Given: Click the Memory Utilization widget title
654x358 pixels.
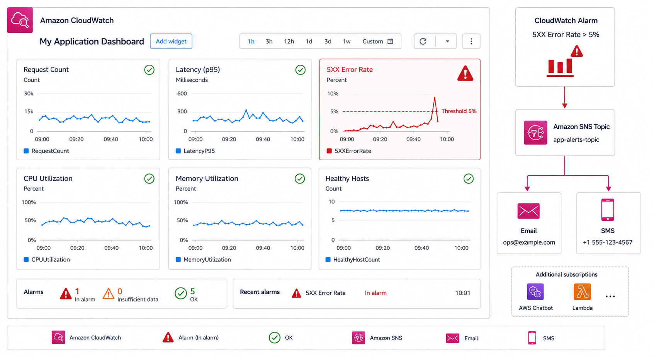Looking at the screenshot, I should point(207,178).
